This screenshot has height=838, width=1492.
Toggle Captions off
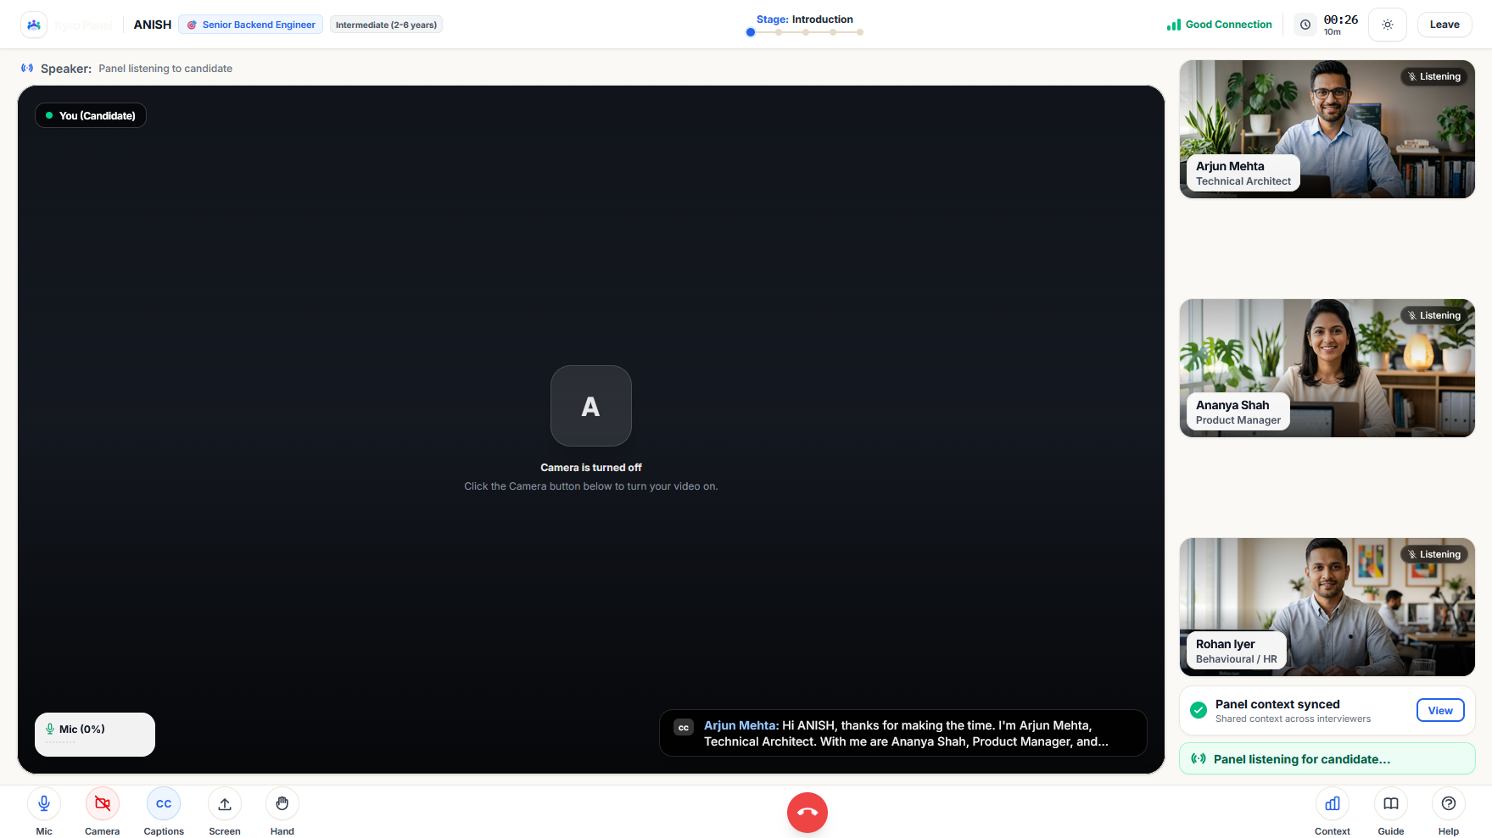[x=164, y=803]
